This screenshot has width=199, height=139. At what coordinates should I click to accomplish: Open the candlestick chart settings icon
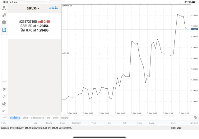(4, 89)
